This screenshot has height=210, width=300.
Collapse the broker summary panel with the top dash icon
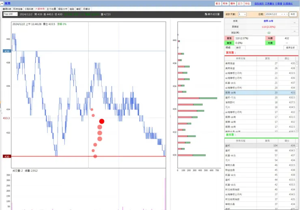pos(294,23)
